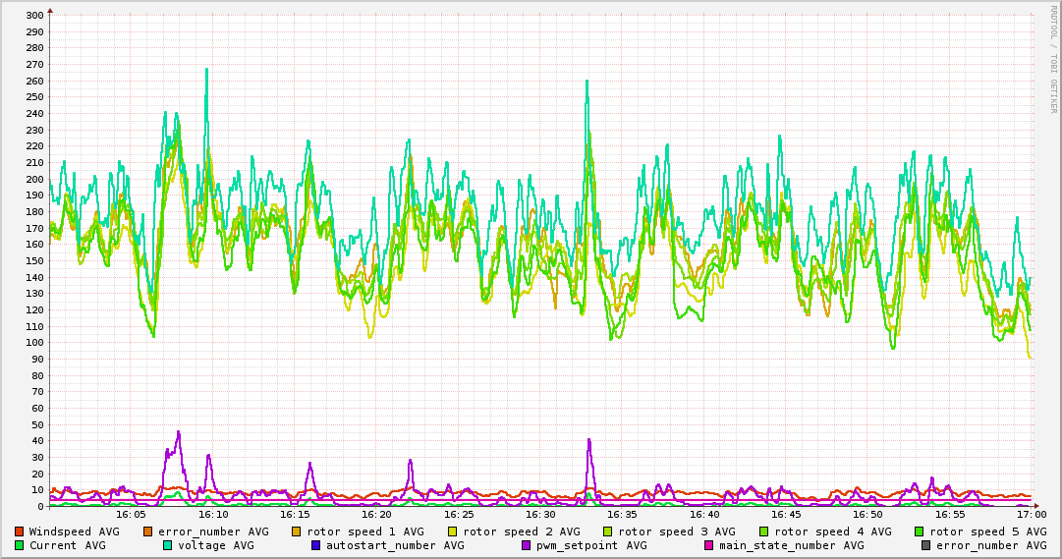Click the 16:50 time axis label
The height and width of the screenshot is (559, 1062).
pos(868,515)
